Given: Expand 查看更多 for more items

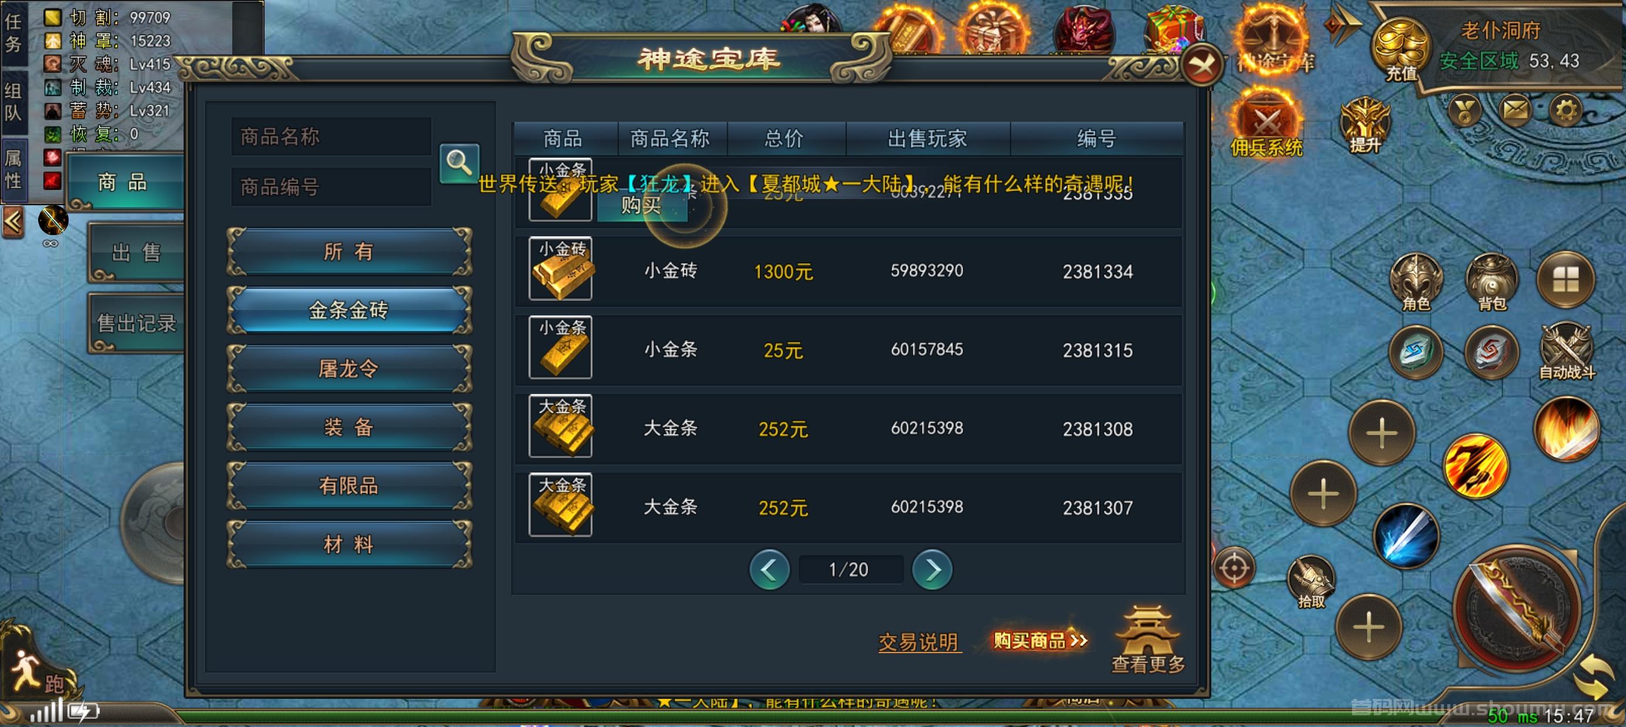Looking at the screenshot, I should point(1147,640).
